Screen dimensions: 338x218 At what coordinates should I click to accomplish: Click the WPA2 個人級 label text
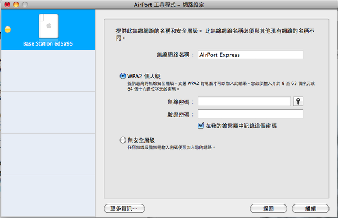[x=144, y=76]
